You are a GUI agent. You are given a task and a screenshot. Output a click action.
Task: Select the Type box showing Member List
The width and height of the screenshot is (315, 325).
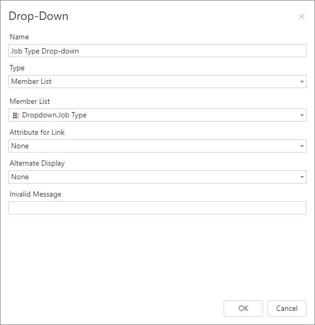point(152,82)
